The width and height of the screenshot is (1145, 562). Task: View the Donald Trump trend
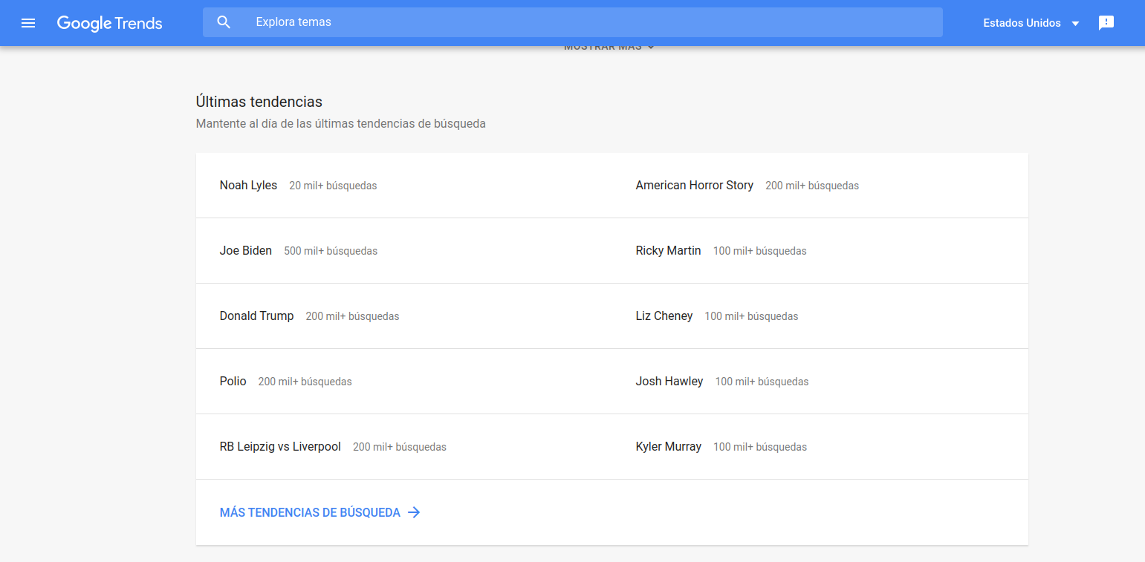256,316
